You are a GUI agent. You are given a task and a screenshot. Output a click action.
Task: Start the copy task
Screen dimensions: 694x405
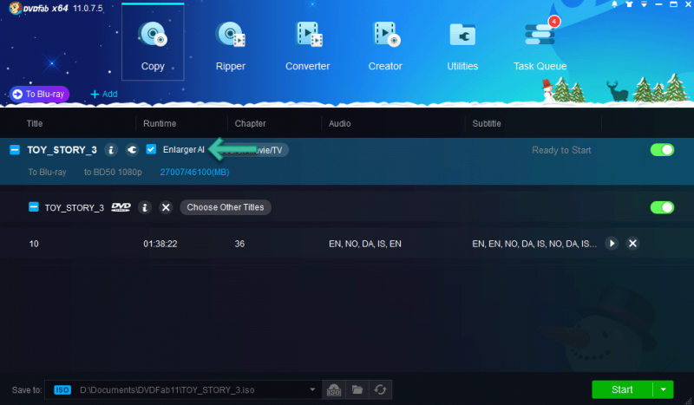(622, 389)
